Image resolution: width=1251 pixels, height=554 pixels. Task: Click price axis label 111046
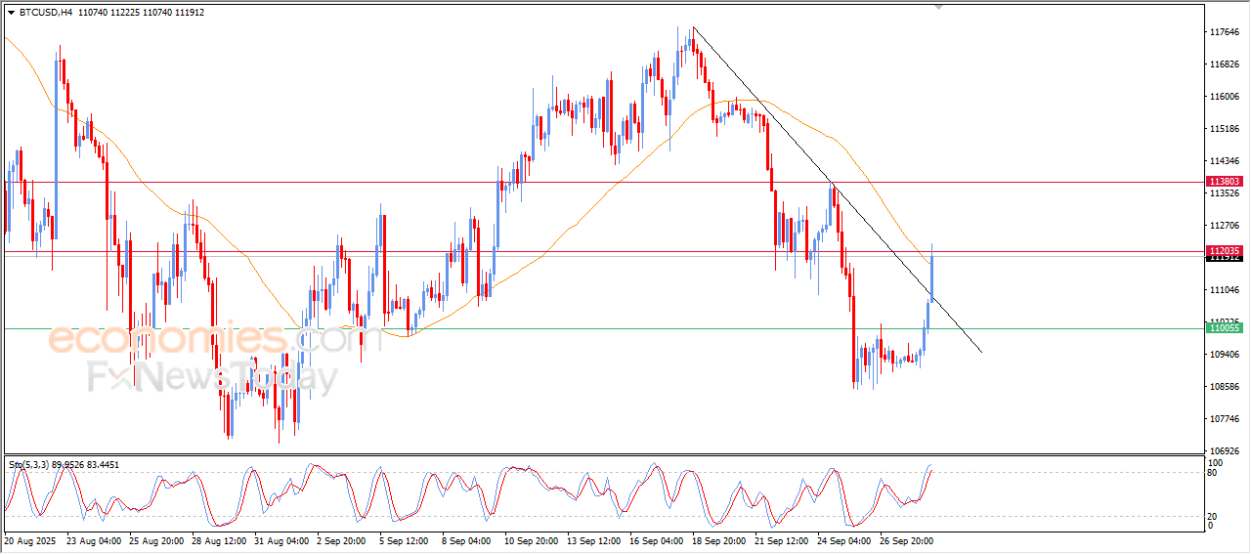pyautogui.click(x=1225, y=290)
